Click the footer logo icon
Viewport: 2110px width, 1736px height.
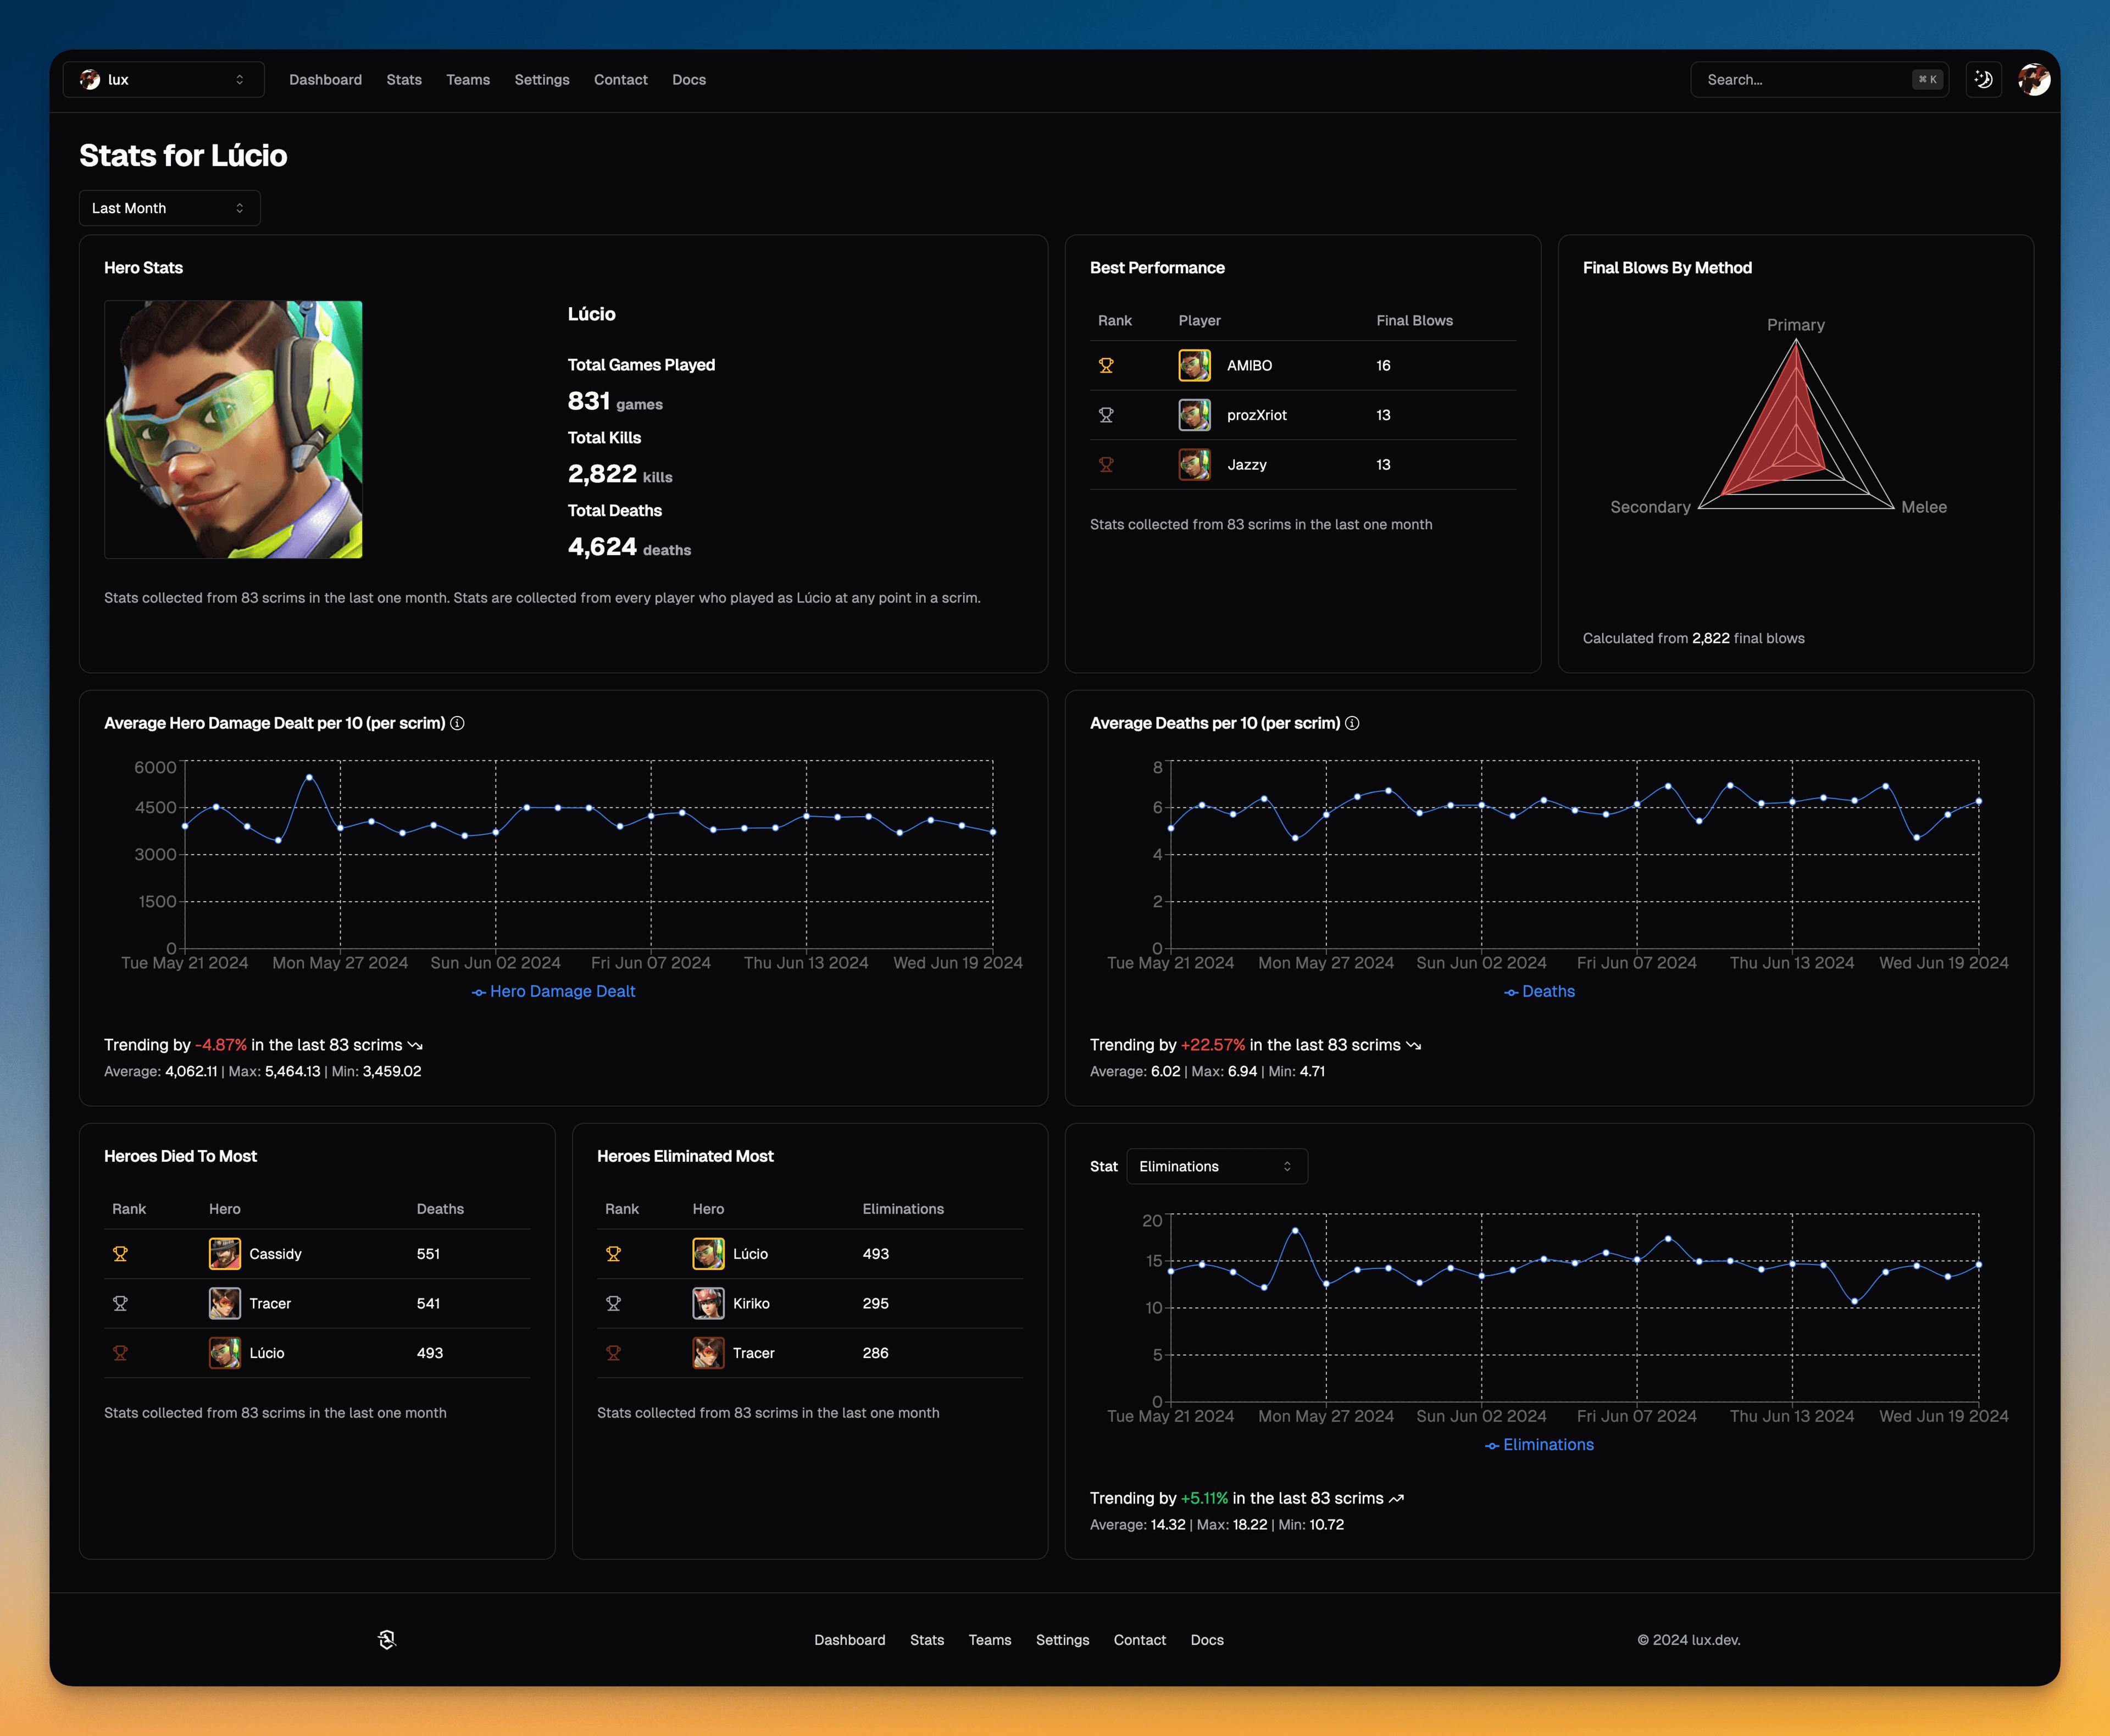tap(387, 1639)
